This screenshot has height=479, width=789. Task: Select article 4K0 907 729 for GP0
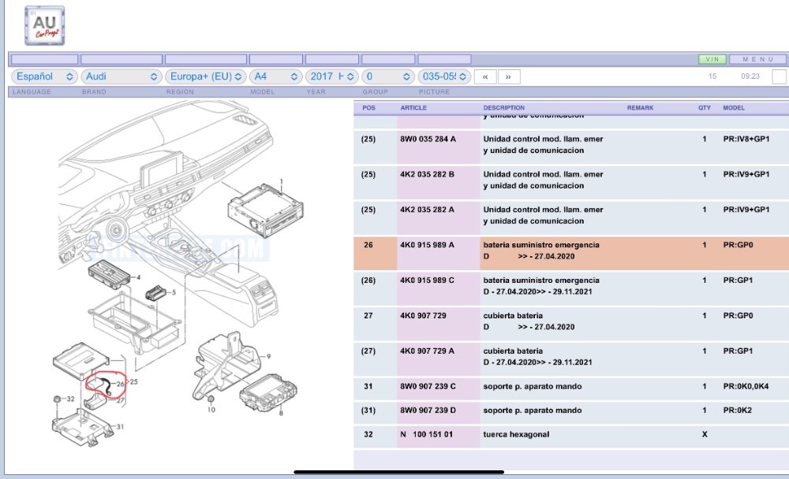click(423, 316)
